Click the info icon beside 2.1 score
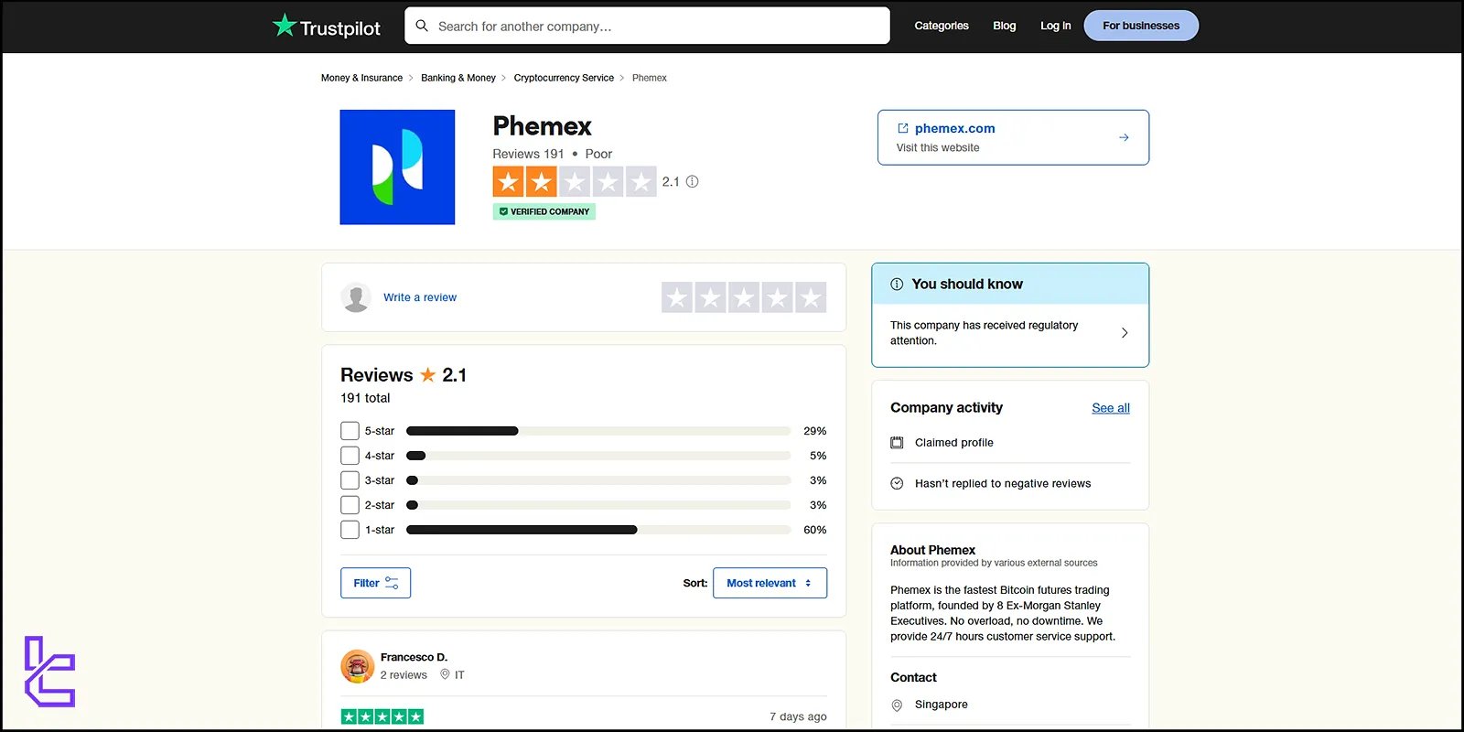Image resolution: width=1464 pixels, height=732 pixels. click(x=693, y=181)
